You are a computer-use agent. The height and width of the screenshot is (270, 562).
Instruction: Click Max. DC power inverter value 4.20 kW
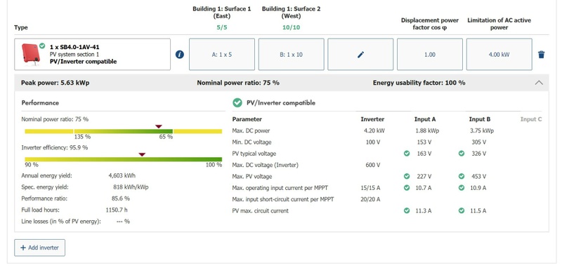tap(374, 130)
